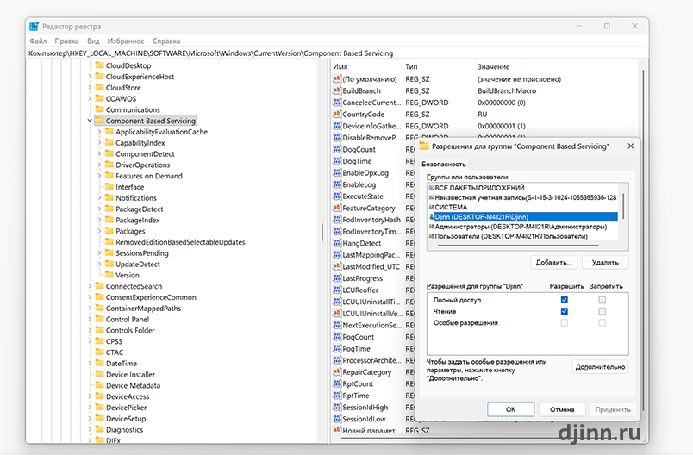
Task: Click Deny checkbox for Особые разрешения
Action: click(x=602, y=323)
